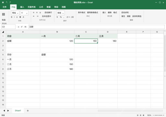
Task: Open the font size dropdown showing 11
Action: pos(24,13)
